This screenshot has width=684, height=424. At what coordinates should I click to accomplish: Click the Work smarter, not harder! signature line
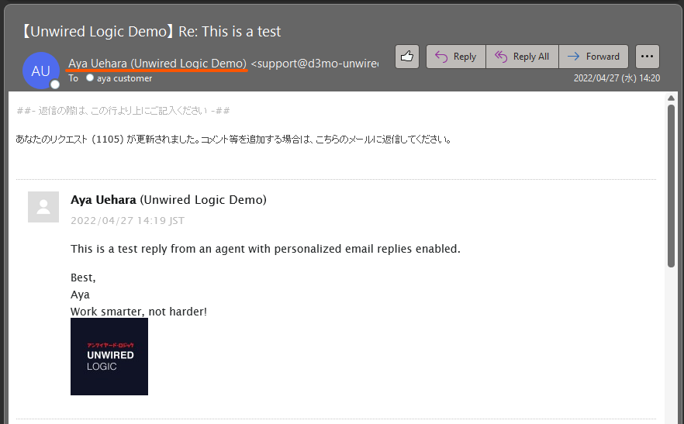[139, 312]
